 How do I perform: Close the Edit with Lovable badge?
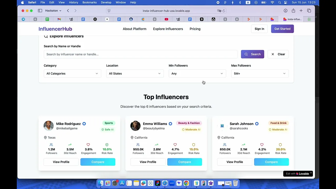point(311,173)
